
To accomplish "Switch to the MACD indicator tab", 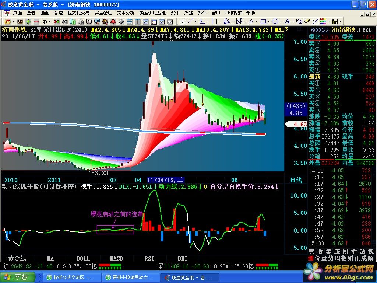I will pyautogui.click(x=116, y=258).
